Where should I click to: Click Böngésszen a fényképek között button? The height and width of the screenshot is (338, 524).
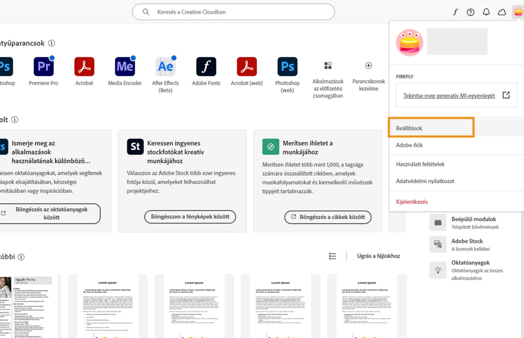click(190, 217)
